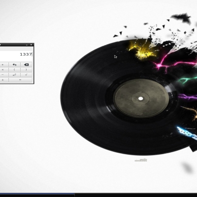Square the value with x² key

[x=14, y=75]
